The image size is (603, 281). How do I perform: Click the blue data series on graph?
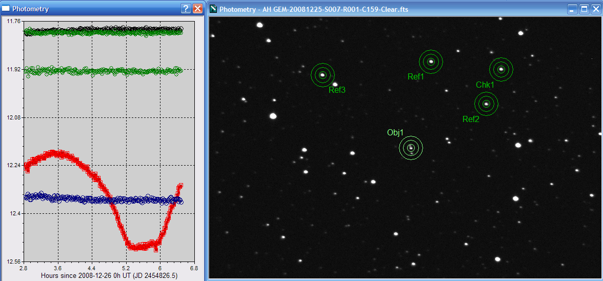pos(77,198)
